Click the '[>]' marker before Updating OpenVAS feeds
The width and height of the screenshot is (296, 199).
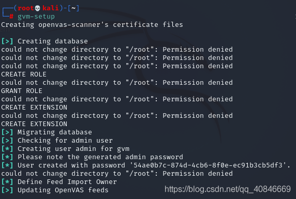tap(7, 190)
